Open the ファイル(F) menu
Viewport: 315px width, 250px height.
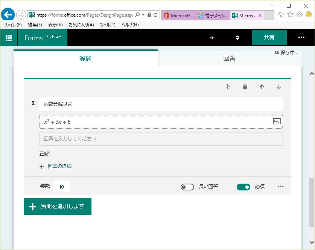(13, 25)
